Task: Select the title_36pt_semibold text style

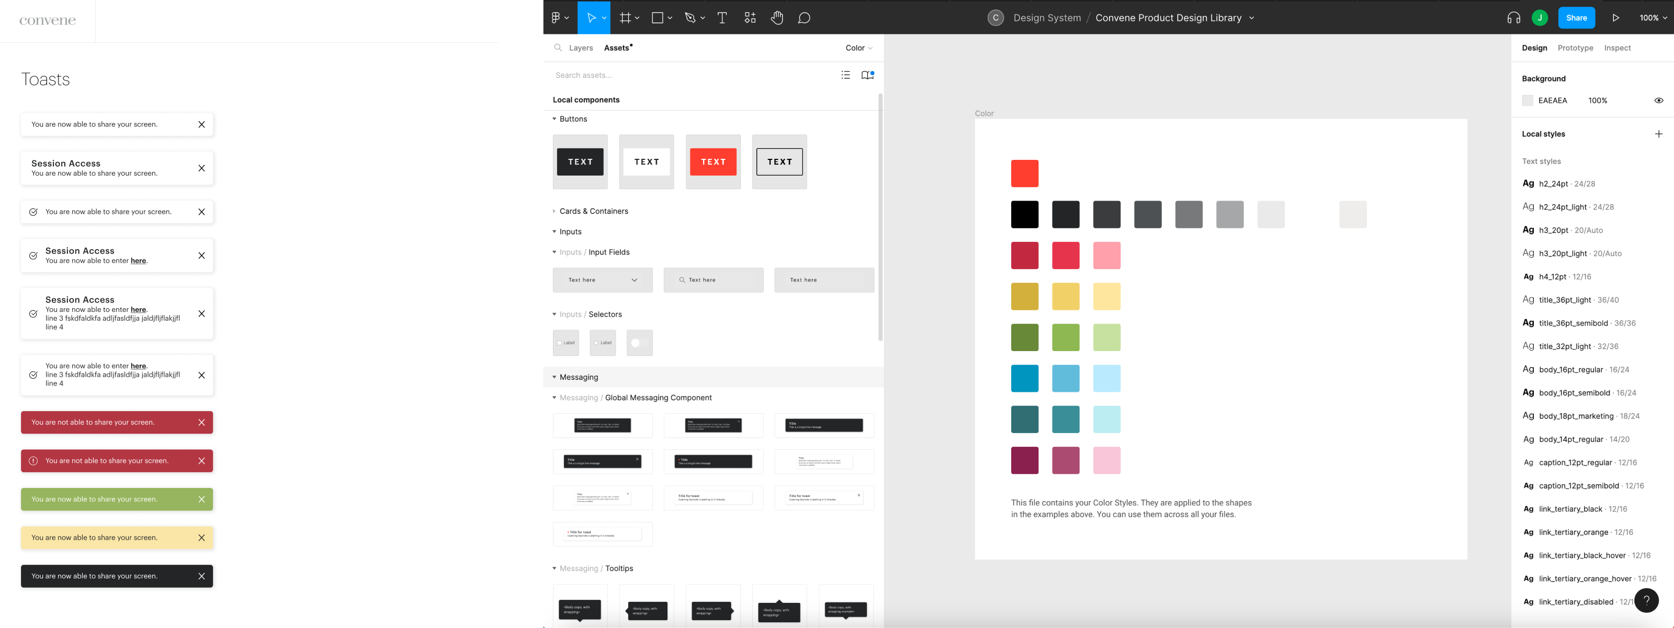Action: click(x=1578, y=322)
